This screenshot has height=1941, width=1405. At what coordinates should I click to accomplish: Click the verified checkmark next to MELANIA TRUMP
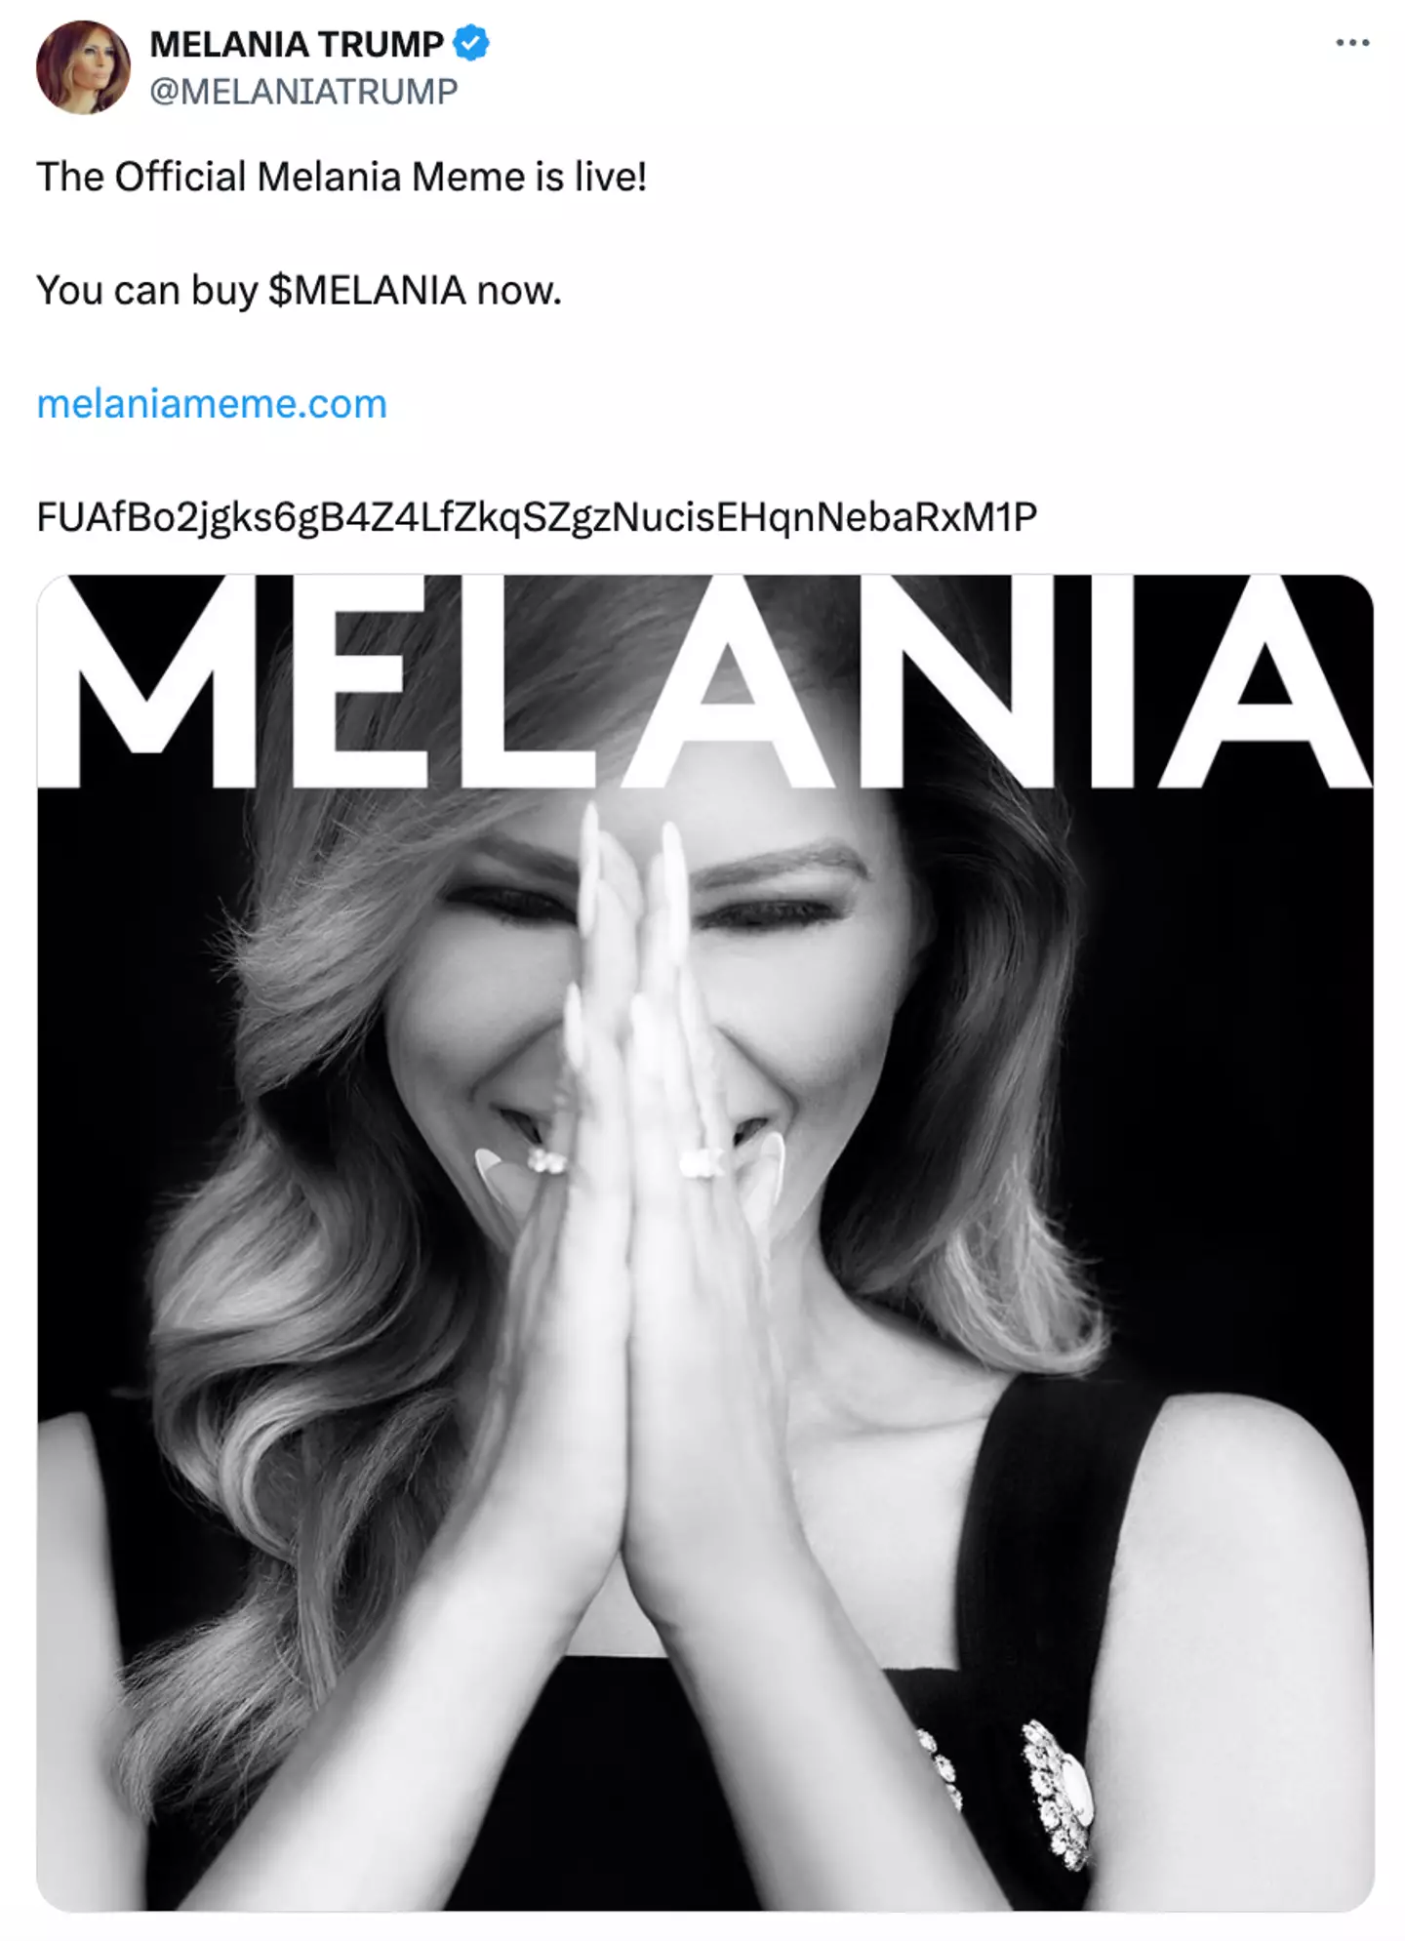[470, 42]
